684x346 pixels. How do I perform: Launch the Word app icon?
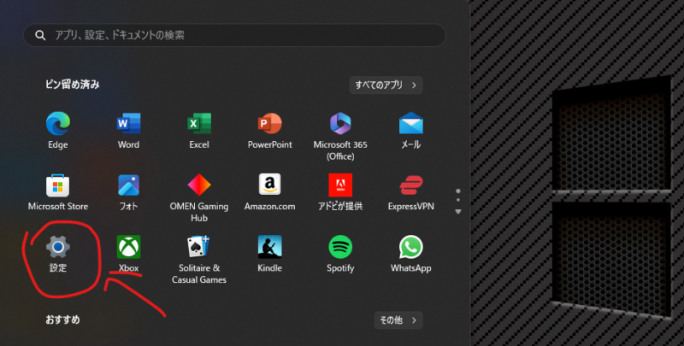coord(129,124)
